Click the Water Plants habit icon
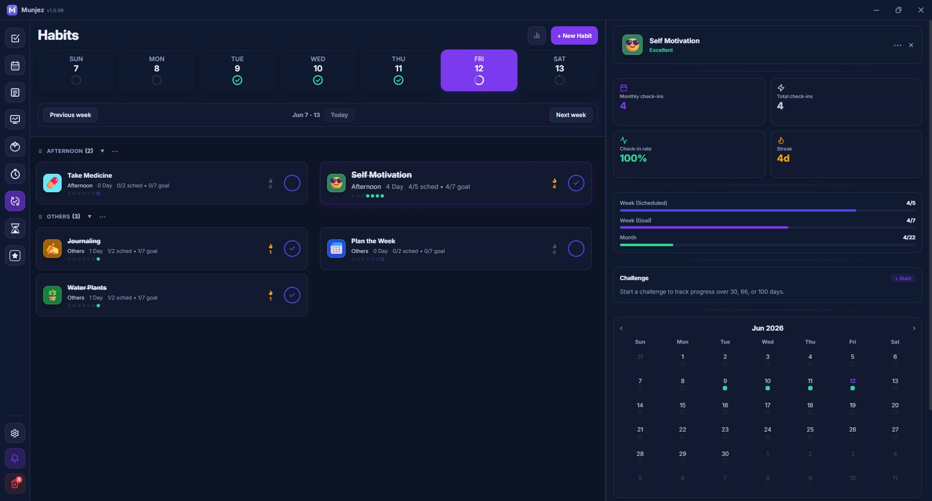 [52, 295]
